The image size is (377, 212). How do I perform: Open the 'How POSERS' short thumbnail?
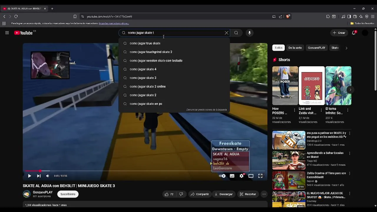click(x=285, y=86)
